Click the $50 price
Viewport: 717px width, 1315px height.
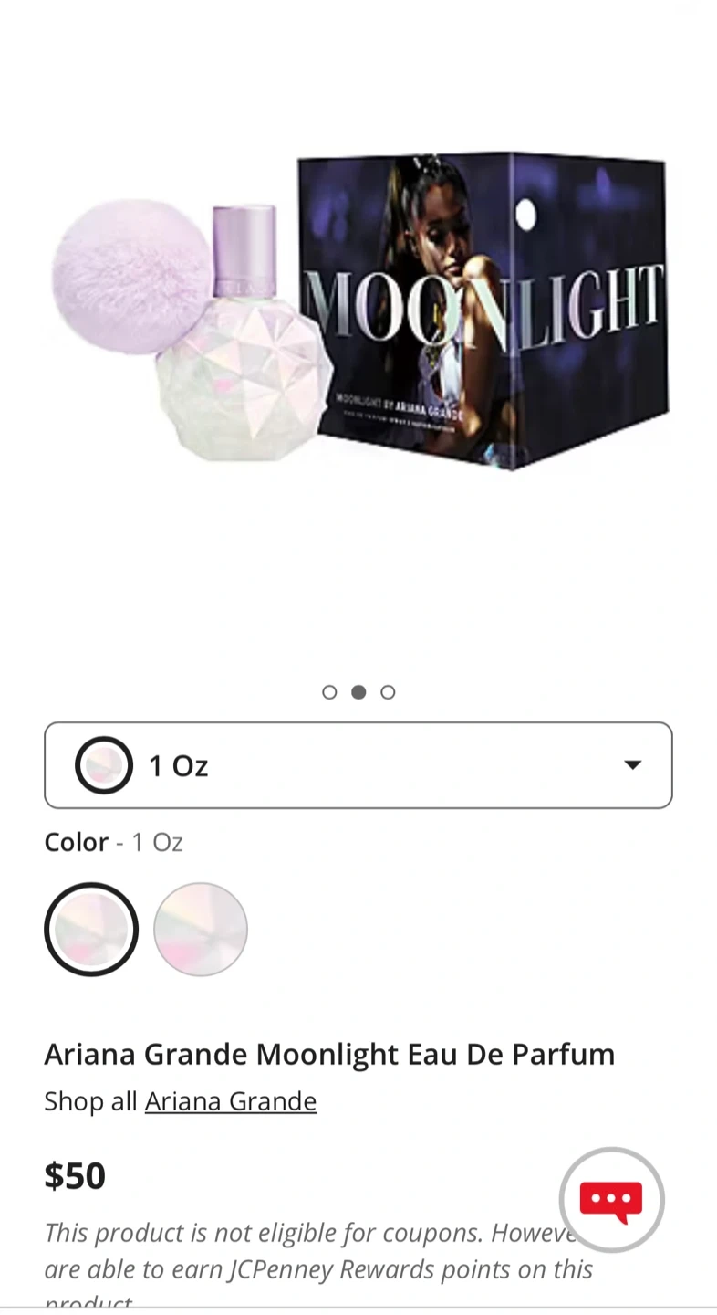[x=75, y=1176]
